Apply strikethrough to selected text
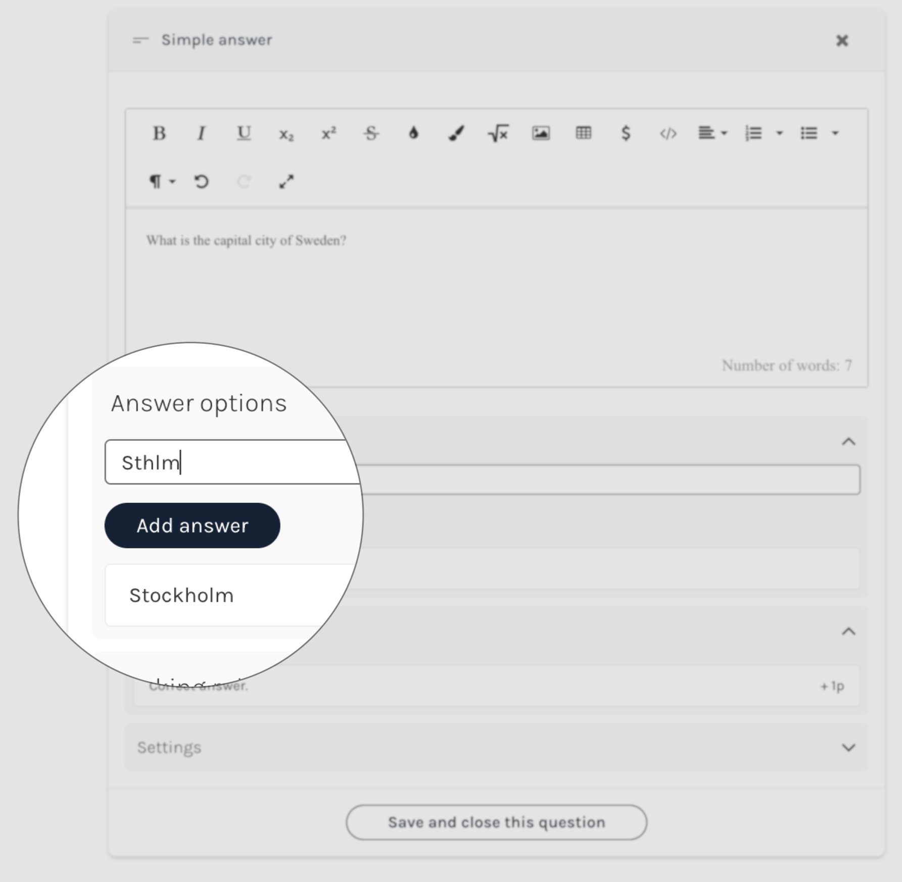 coord(371,133)
